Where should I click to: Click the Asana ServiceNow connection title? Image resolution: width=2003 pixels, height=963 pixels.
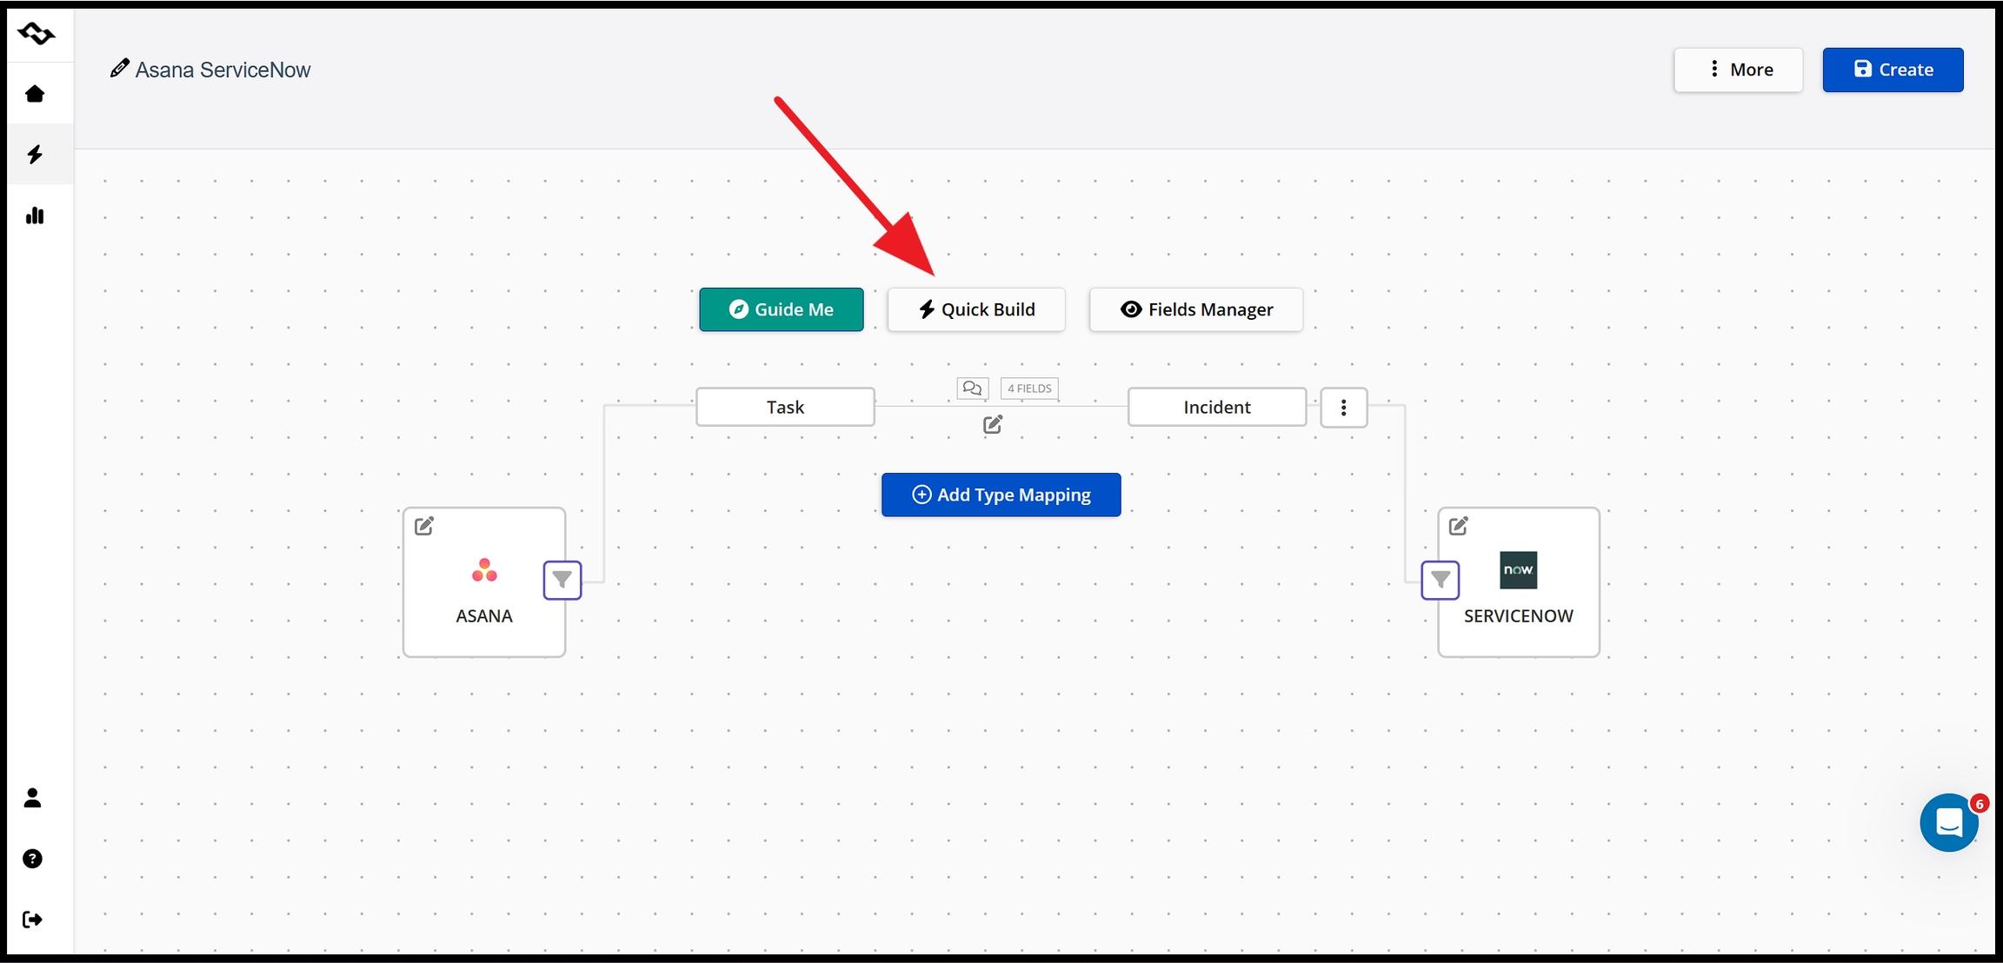tap(223, 70)
